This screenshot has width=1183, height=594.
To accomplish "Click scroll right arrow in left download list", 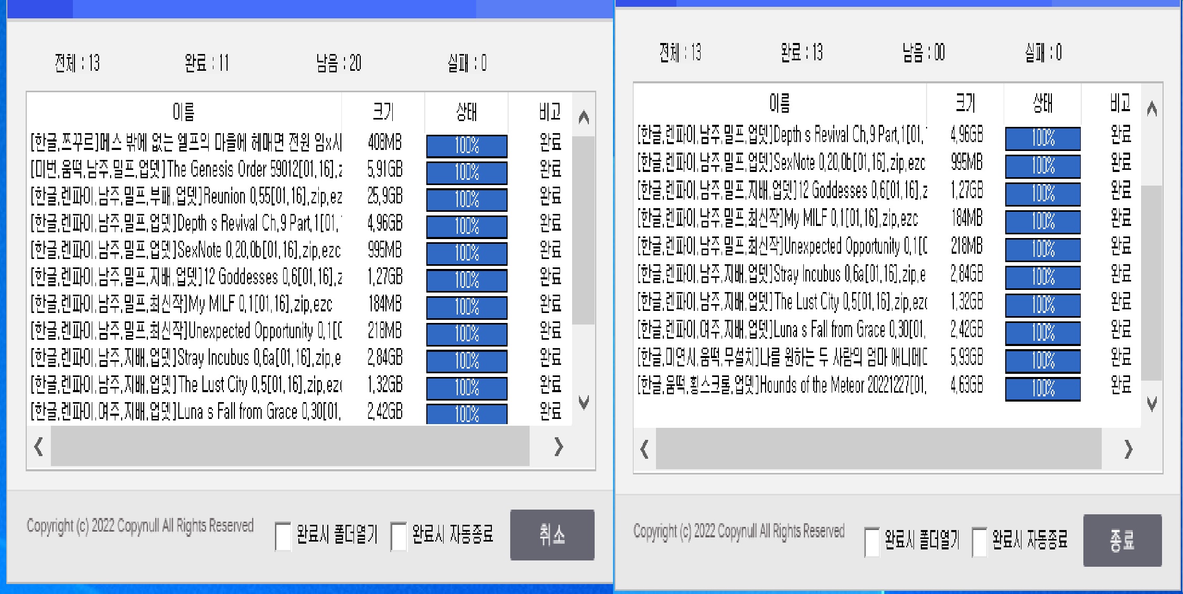I will coord(558,447).
